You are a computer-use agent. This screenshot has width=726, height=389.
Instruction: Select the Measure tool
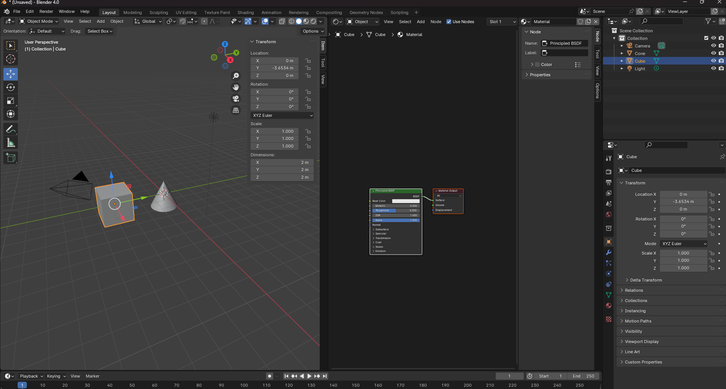tap(11, 143)
